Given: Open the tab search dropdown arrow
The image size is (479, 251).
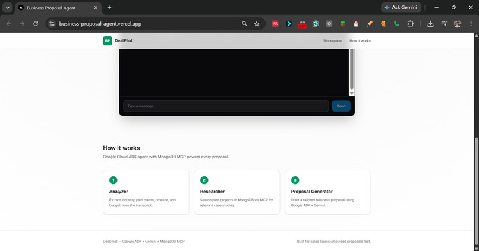Looking at the screenshot, I should pos(7,8).
